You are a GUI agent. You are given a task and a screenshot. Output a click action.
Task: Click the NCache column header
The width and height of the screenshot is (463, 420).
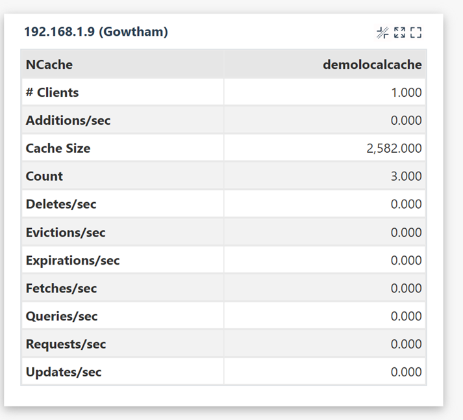point(49,64)
